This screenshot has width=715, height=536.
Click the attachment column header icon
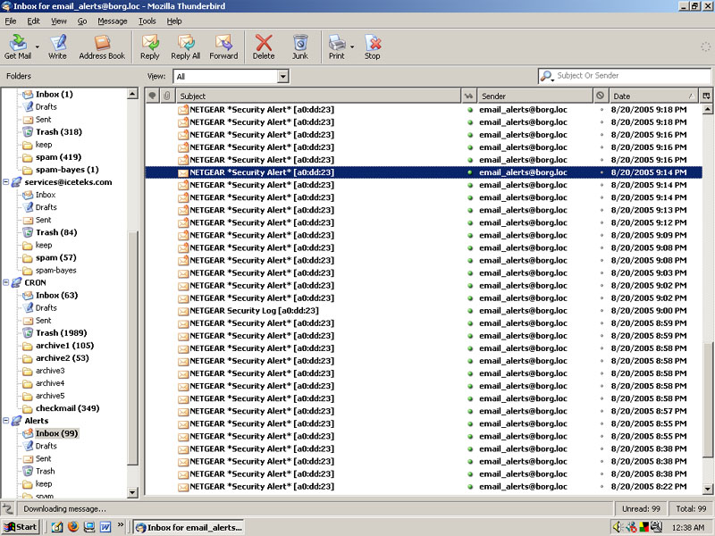167,96
